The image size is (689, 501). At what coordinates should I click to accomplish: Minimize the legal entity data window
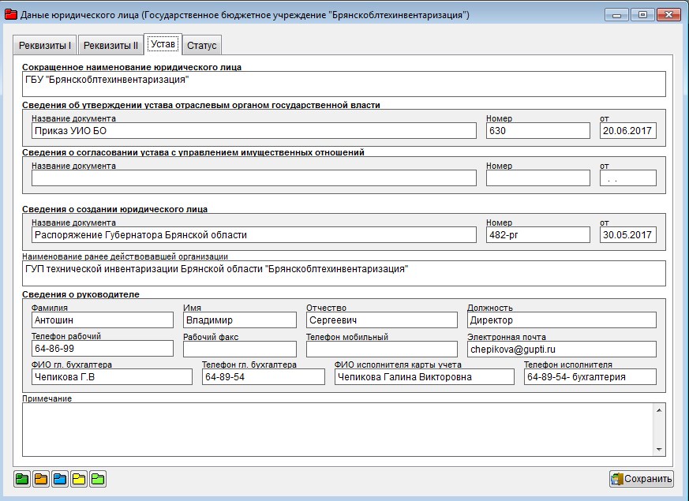tap(616, 14)
